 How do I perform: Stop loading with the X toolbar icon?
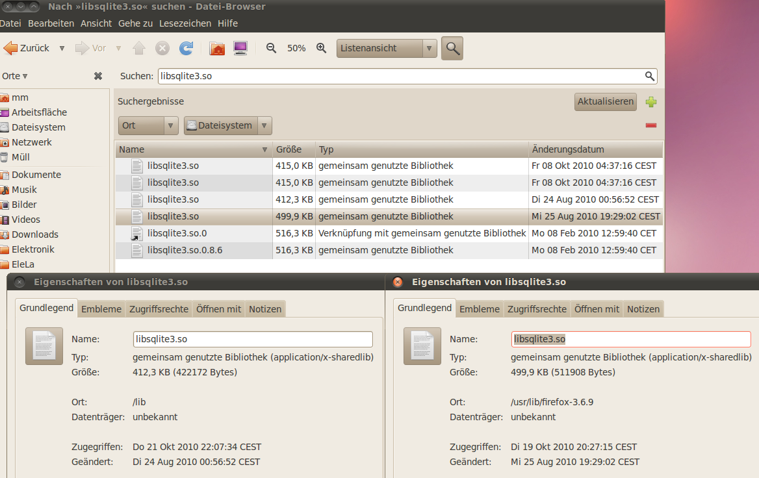pyautogui.click(x=162, y=48)
